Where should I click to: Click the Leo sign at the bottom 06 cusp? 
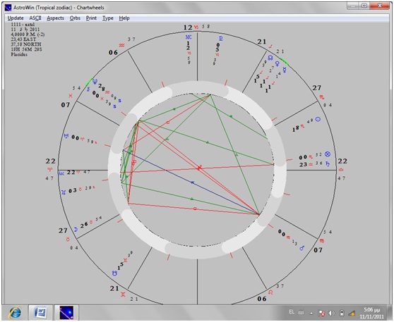[x=270, y=292]
